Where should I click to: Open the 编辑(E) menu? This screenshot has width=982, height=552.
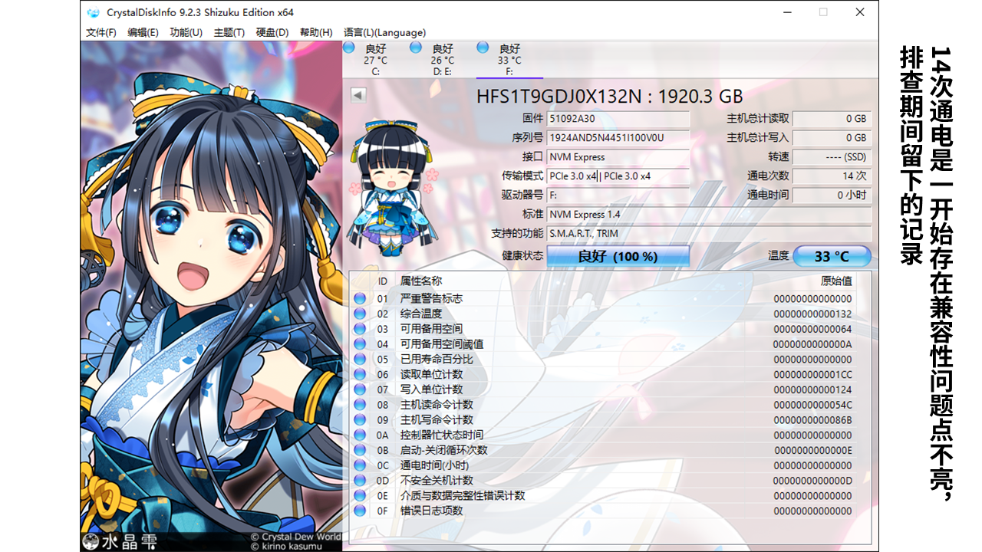[x=143, y=32]
